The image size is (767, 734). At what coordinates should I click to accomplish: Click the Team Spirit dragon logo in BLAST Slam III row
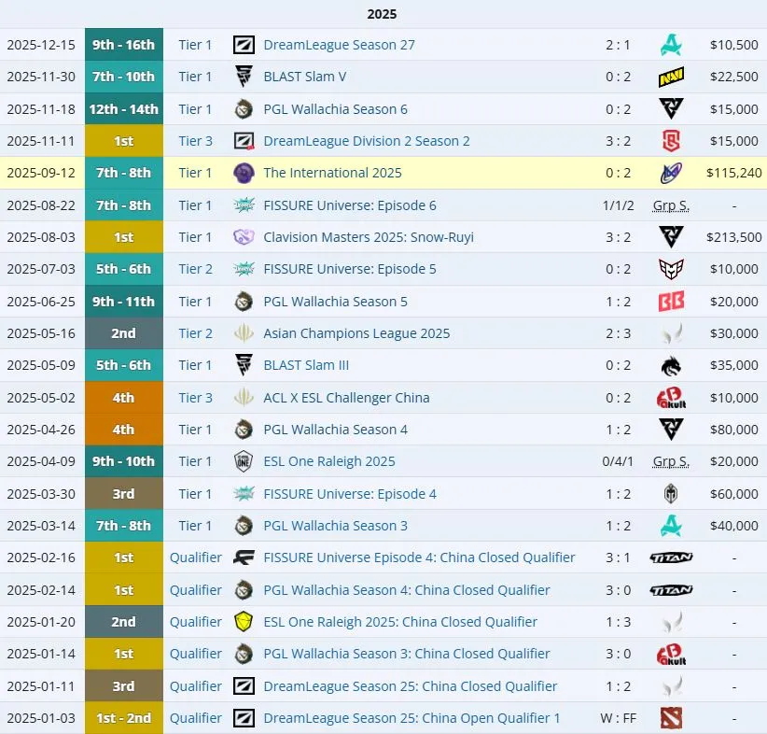pos(671,366)
